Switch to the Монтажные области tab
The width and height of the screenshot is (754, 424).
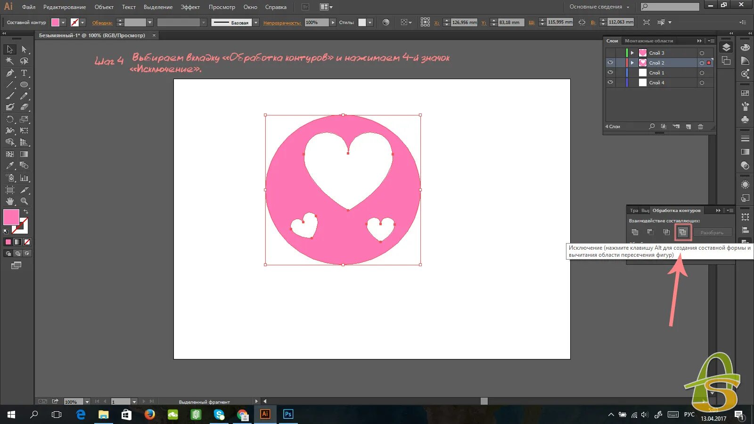(648, 41)
